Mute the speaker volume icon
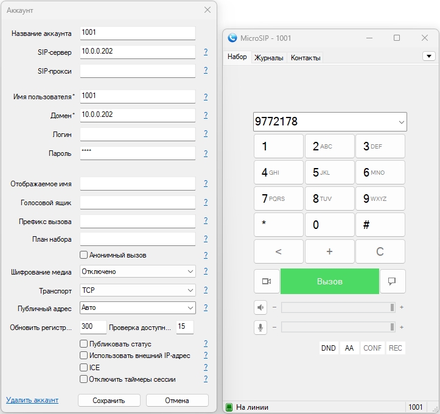 [x=260, y=307]
